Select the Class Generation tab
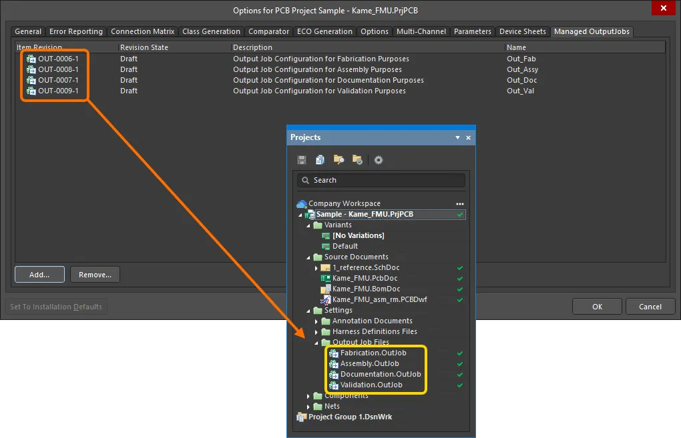The width and height of the screenshot is (681, 438). click(211, 31)
